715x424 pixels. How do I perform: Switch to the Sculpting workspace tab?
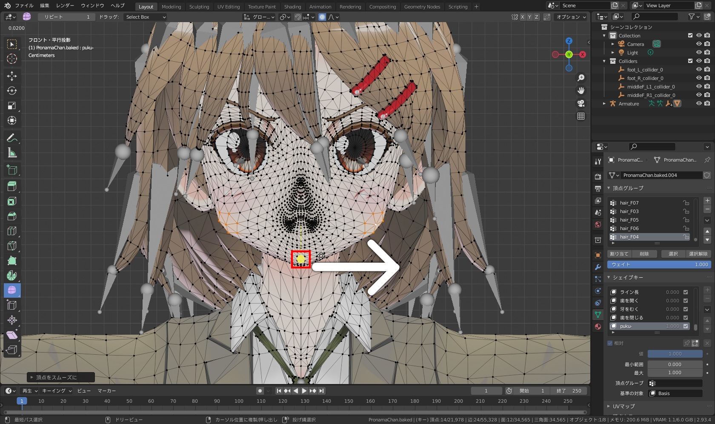click(199, 7)
